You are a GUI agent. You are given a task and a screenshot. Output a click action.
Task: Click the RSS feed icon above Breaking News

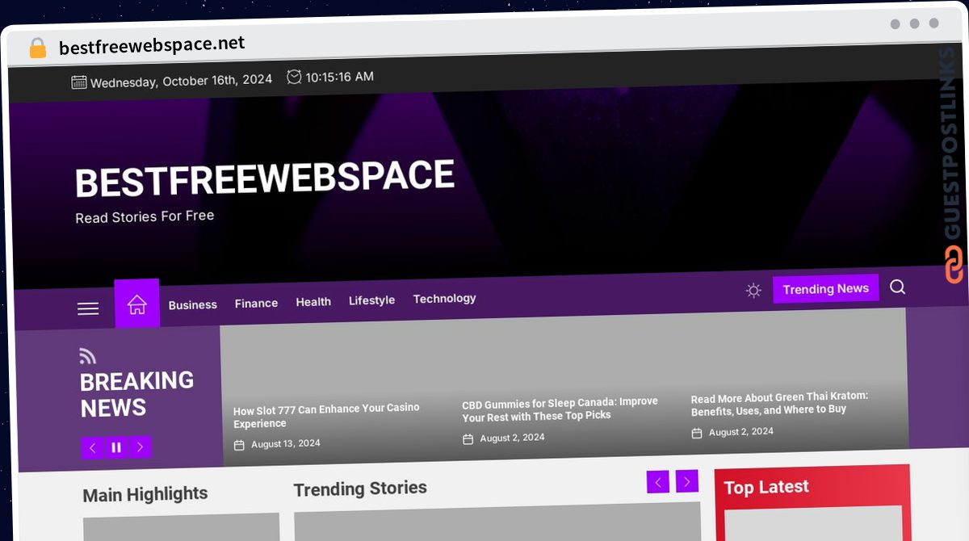pyautogui.click(x=87, y=355)
